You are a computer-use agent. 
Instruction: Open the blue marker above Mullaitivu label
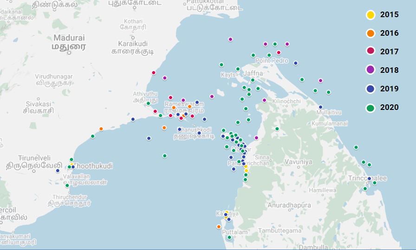320,107
